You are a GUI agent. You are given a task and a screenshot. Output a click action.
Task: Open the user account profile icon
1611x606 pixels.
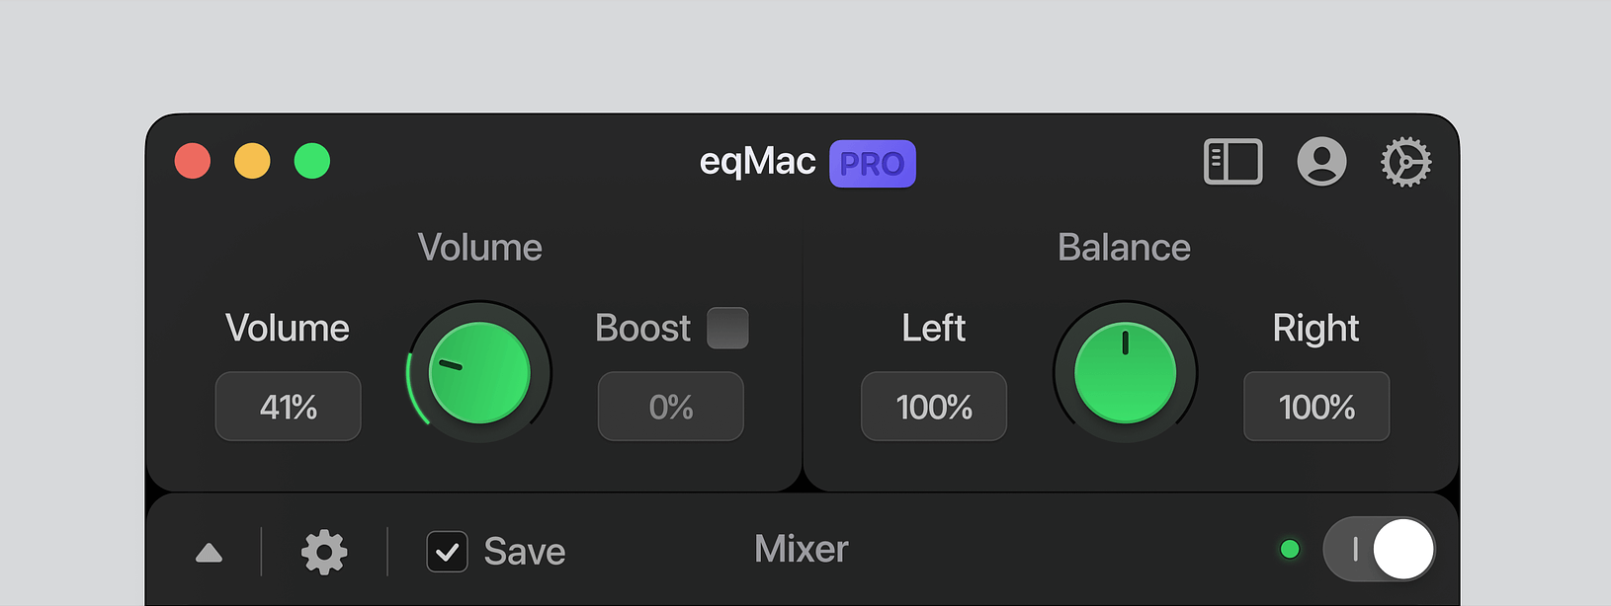coord(1321,162)
